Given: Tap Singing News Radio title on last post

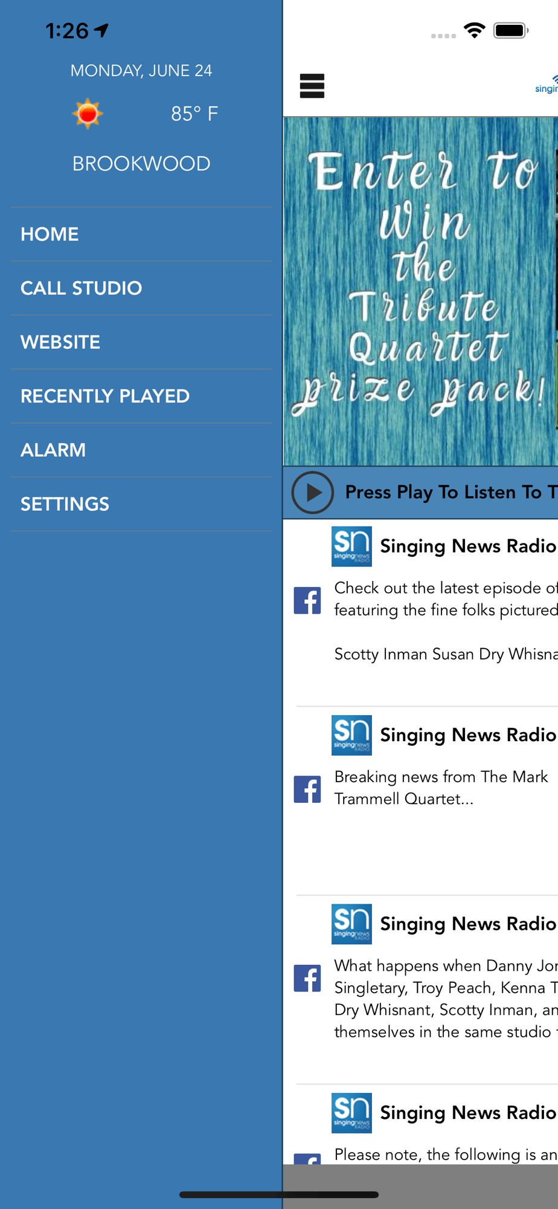Looking at the screenshot, I should click(468, 1113).
